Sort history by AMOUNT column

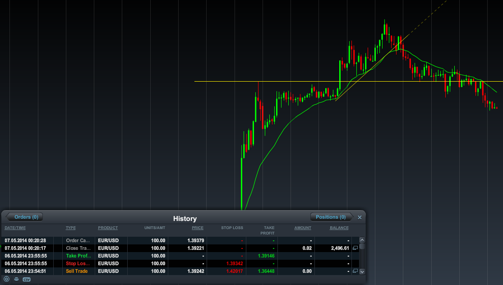coord(303,228)
